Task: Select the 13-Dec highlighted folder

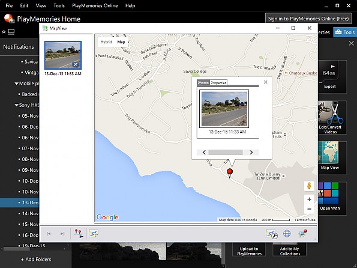Action: click(20, 203)
